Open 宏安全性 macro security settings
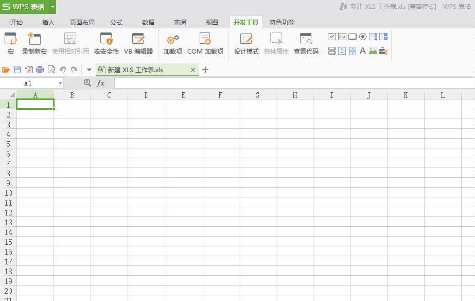This screenshot has width=475, height=301. (x=107, y=44)
